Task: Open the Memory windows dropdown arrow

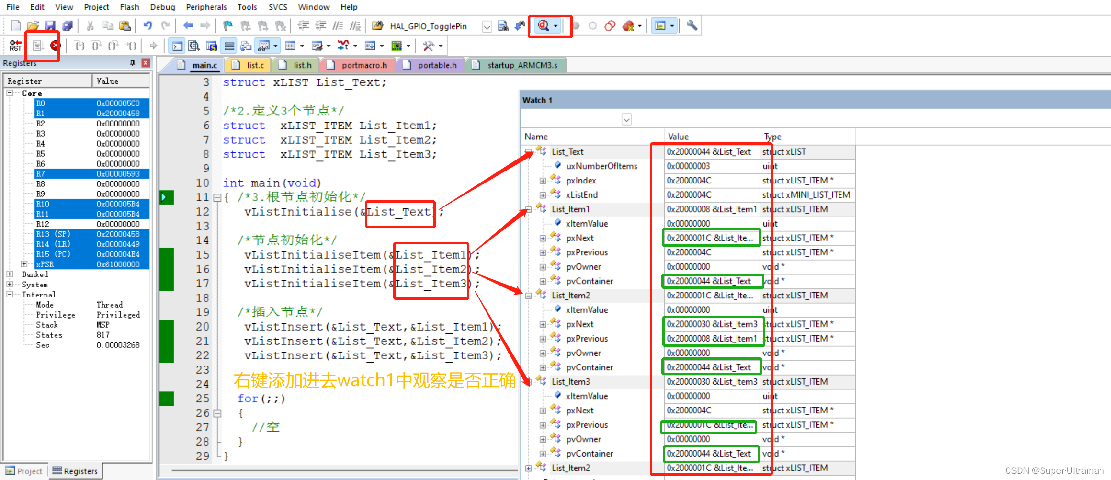Action: click(x=302, y=46)
